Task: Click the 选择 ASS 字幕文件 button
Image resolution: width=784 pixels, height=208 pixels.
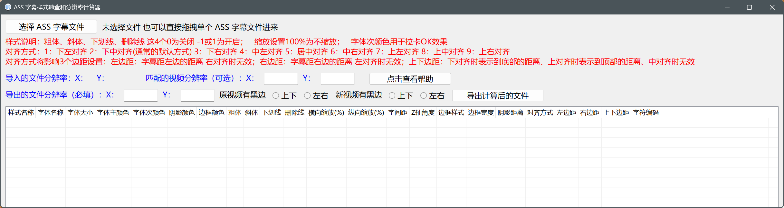Action: click(x=51, y=27)
